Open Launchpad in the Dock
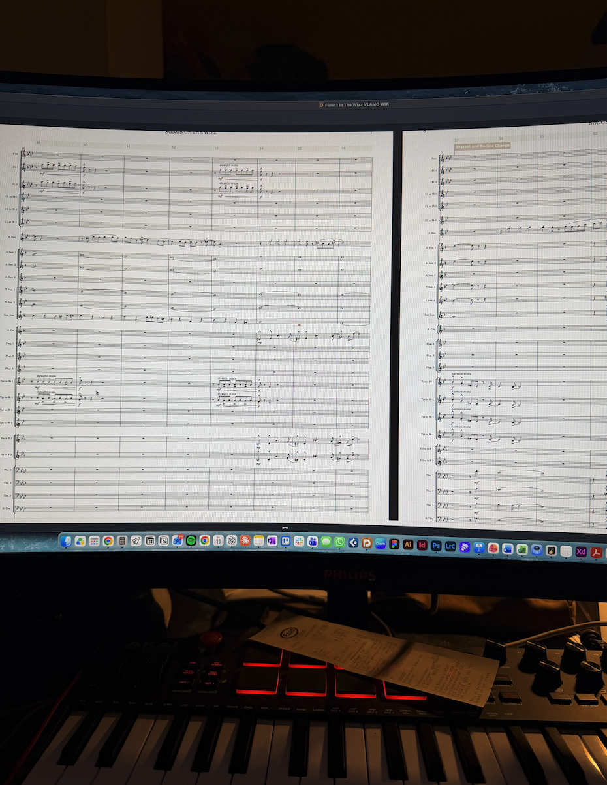 (94, 541)
